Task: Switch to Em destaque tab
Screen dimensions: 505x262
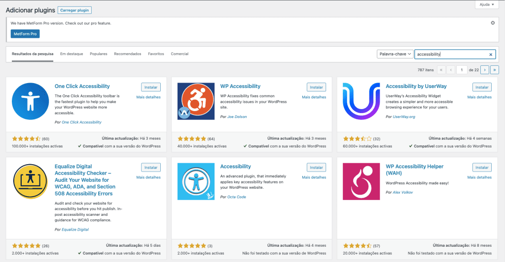Action: [72, 54]
